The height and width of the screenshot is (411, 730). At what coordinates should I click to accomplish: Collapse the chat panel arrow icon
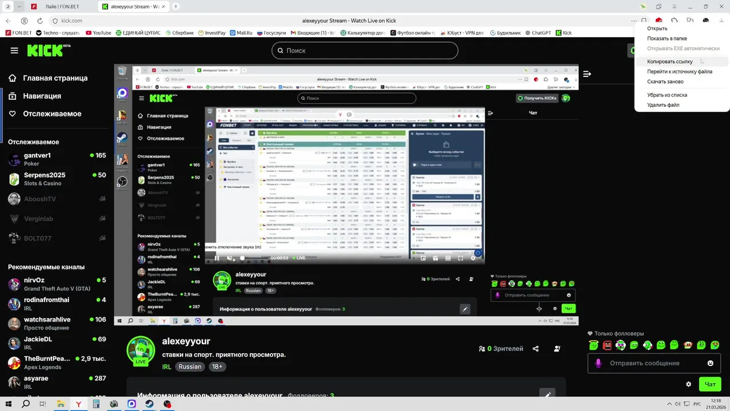587,74
